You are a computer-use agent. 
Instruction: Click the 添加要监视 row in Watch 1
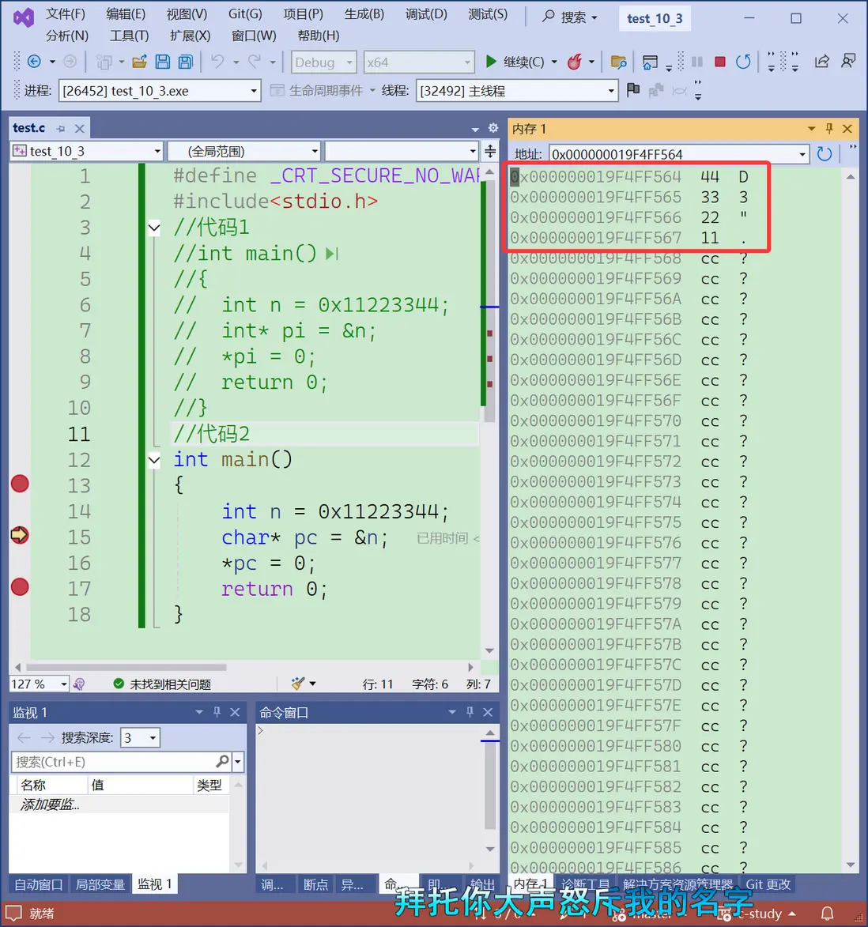click(x=119, y=804)
